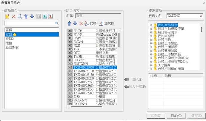This screenshot has height=121, width=206.
Task: Move selected content item down with arrow
Action: [x=75, y=23]
